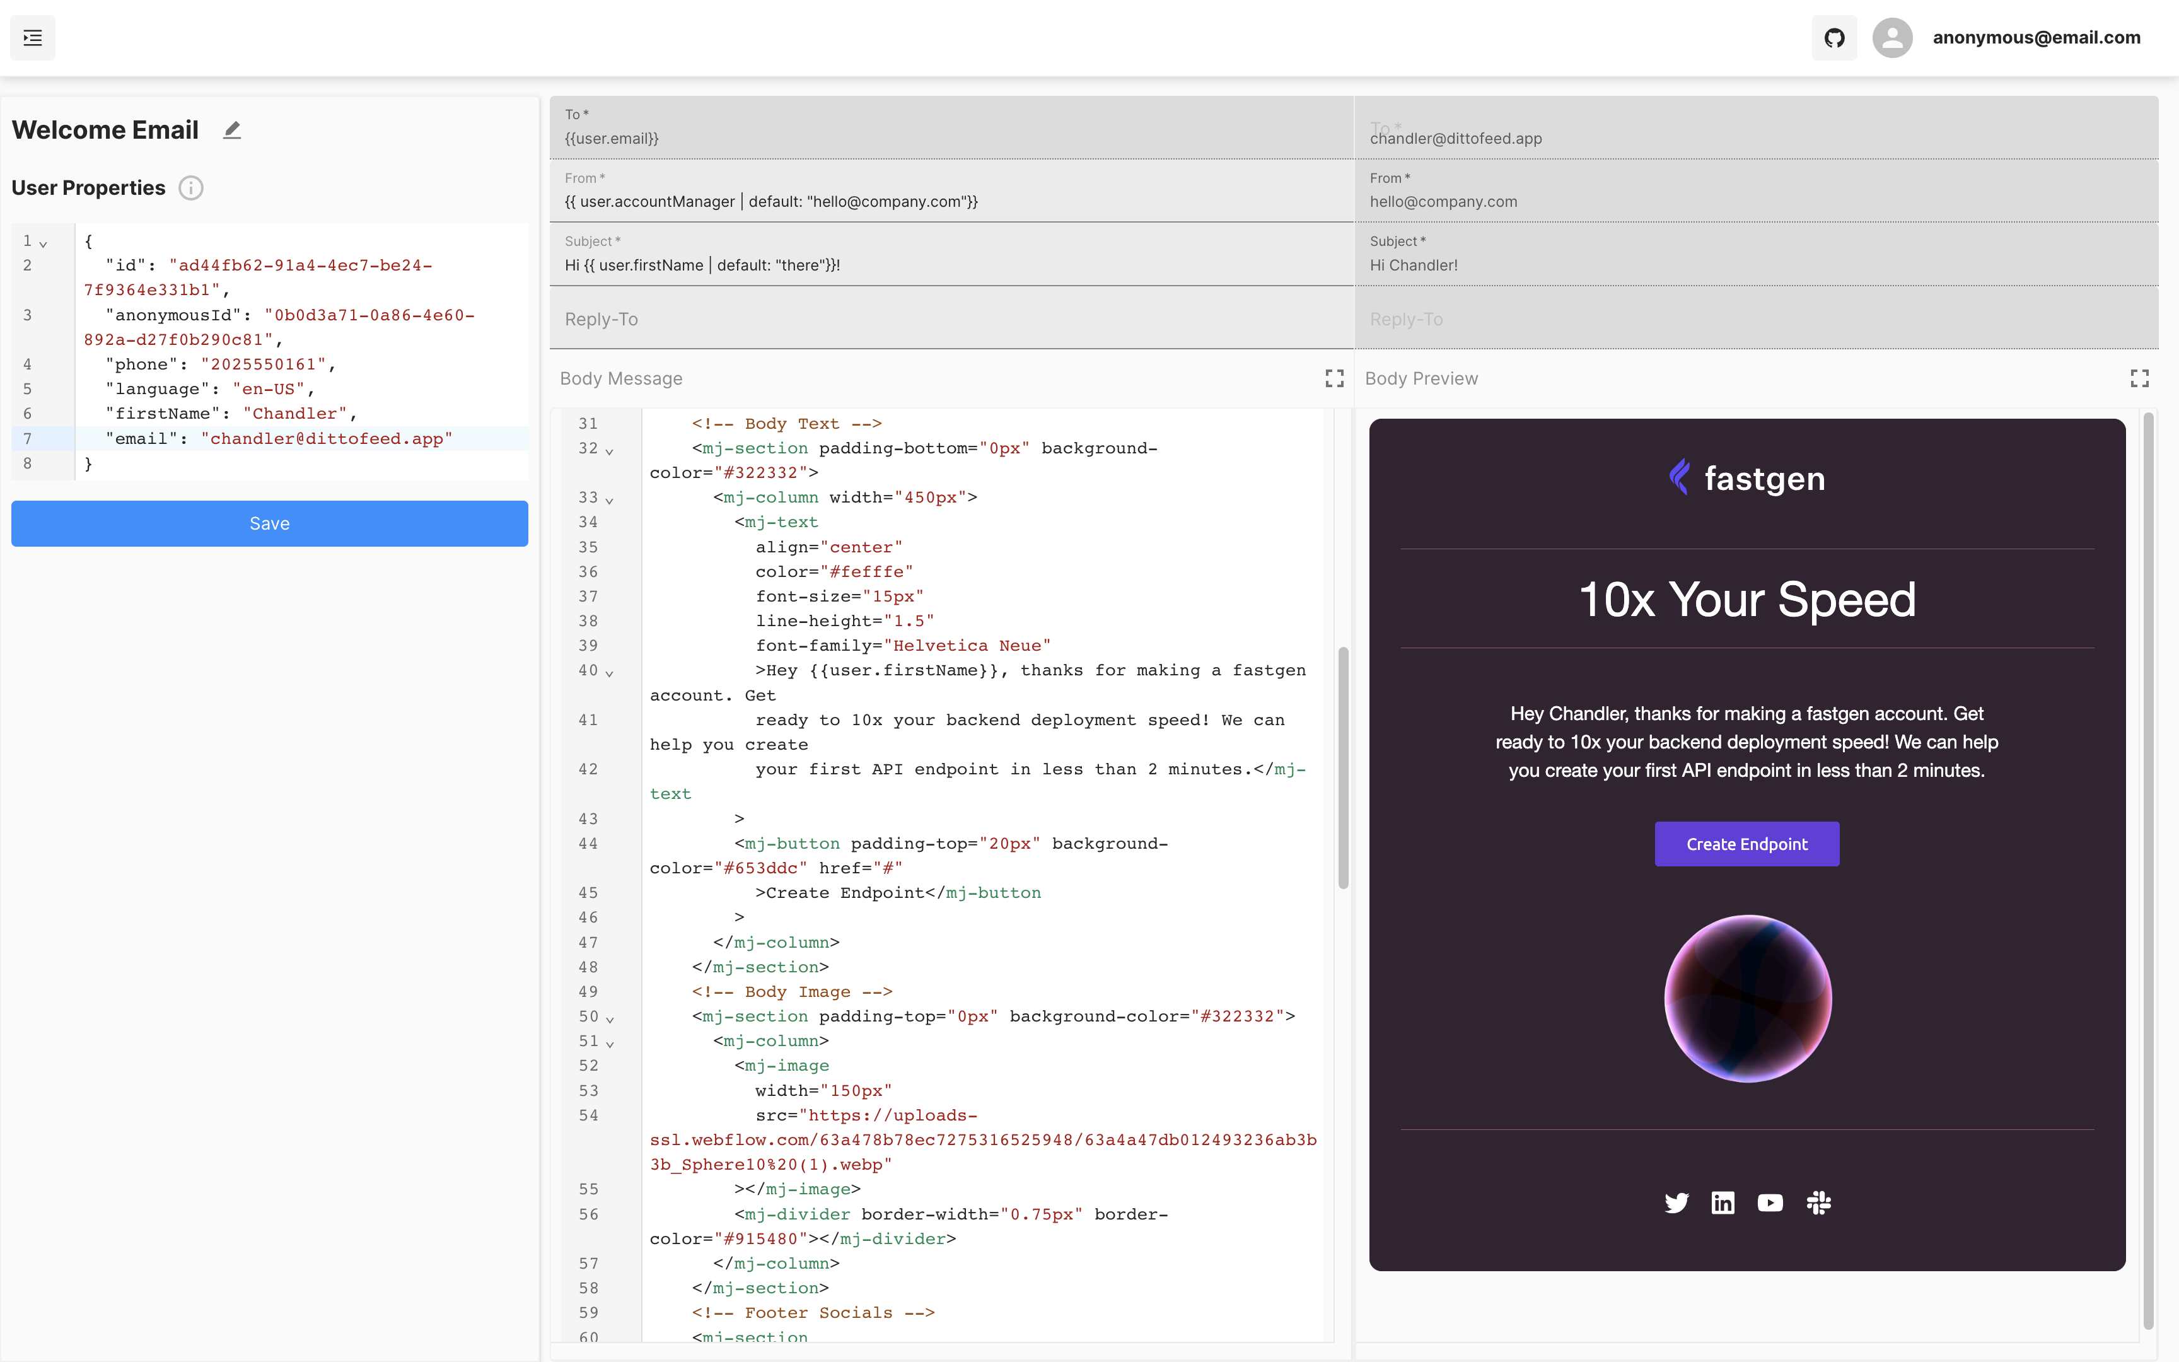Open Twitter icon in email preview
Screen dimensions: 2179x1362
coord(1676,1202)
